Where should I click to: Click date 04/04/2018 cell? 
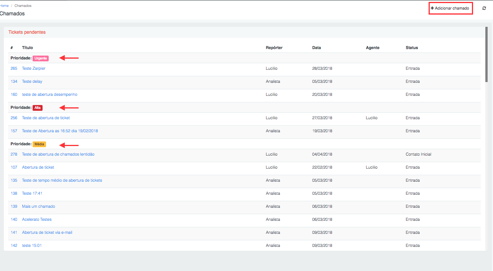pos(322,154)
